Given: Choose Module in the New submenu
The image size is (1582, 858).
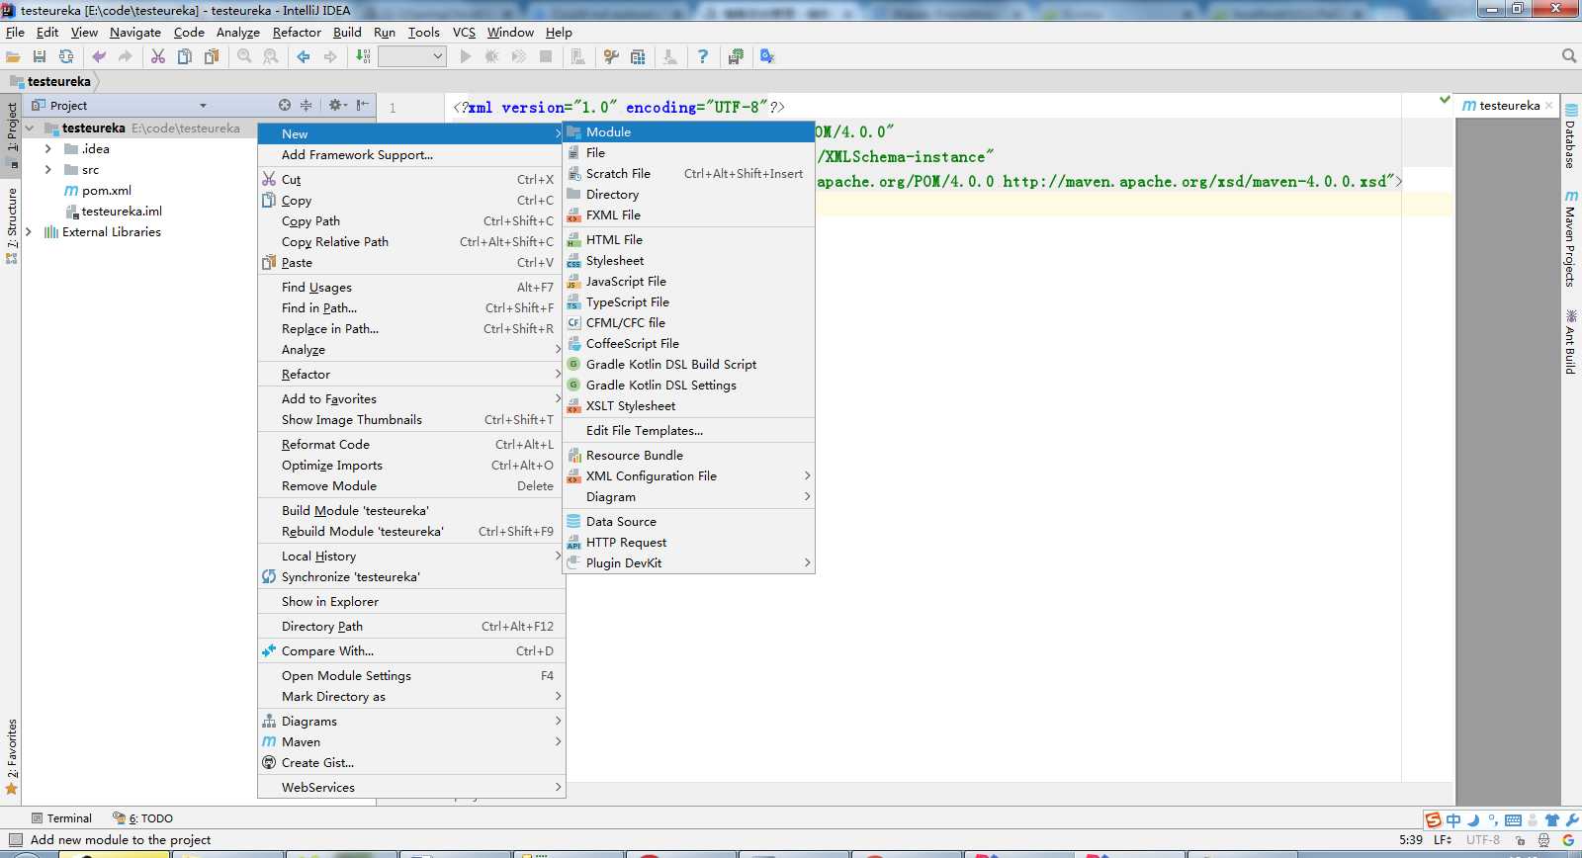Looking at the screenshot, I should tap(688, 131).
